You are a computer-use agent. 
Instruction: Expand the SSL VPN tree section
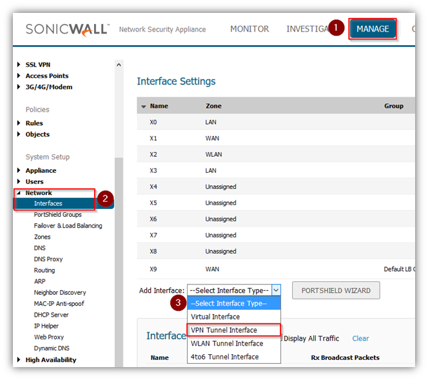point(19,65)
